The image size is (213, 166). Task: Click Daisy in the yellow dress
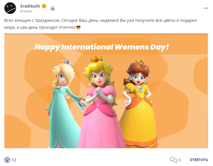(x=139, y=104)
